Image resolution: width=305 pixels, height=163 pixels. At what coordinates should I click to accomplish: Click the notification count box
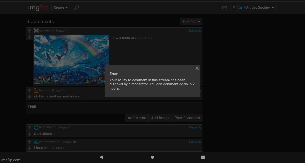tap(234, 7)
